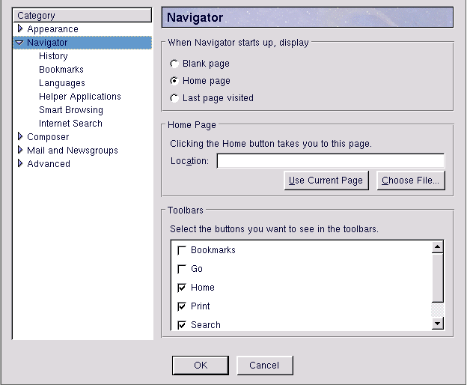Check the Go toolbar button option

181,269
